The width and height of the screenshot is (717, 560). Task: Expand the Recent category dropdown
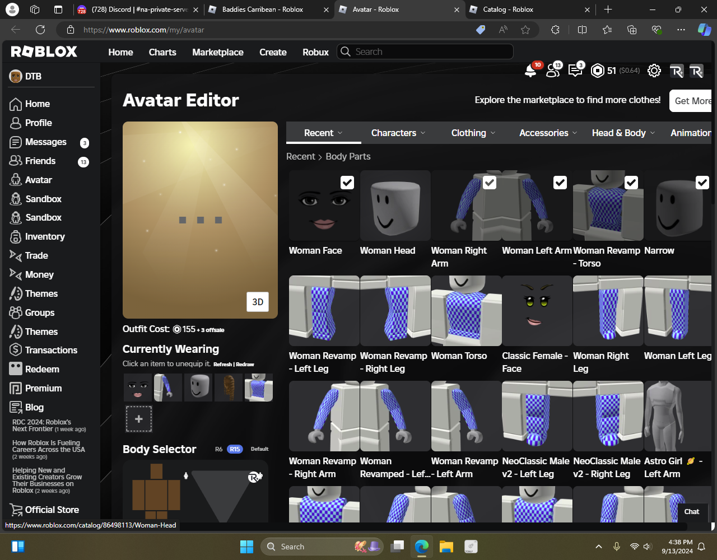pyautogui.click(x=323, y=133)
